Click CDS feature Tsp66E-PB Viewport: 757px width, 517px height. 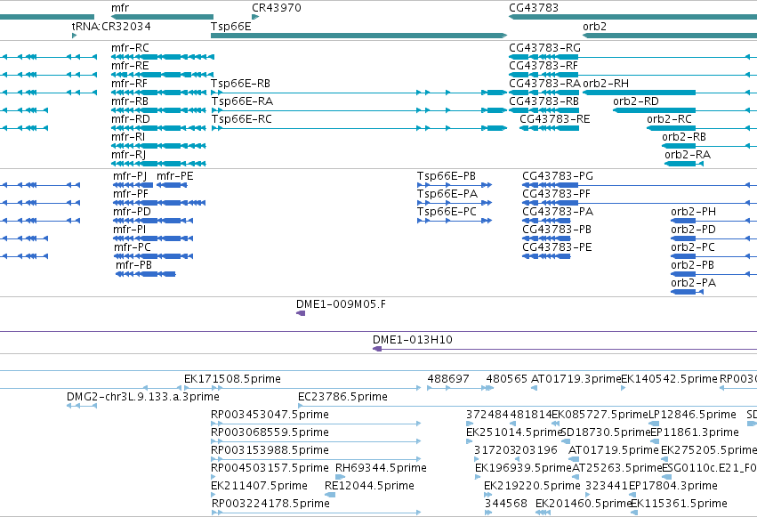click(447, 176)
